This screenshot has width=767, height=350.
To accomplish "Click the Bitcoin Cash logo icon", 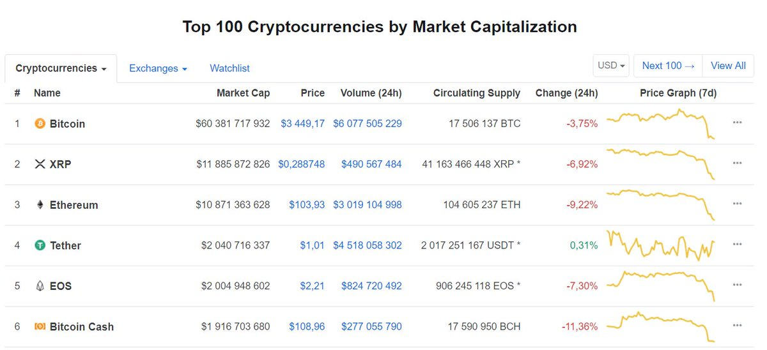I will [40, 326].
